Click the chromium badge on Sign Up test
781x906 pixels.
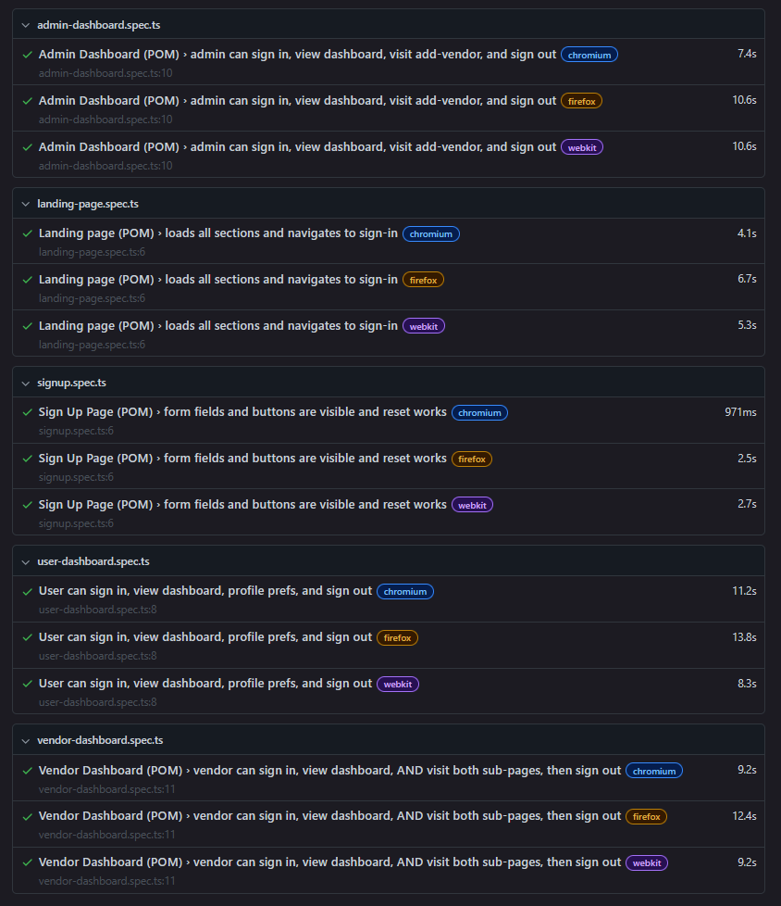point(479,412)
